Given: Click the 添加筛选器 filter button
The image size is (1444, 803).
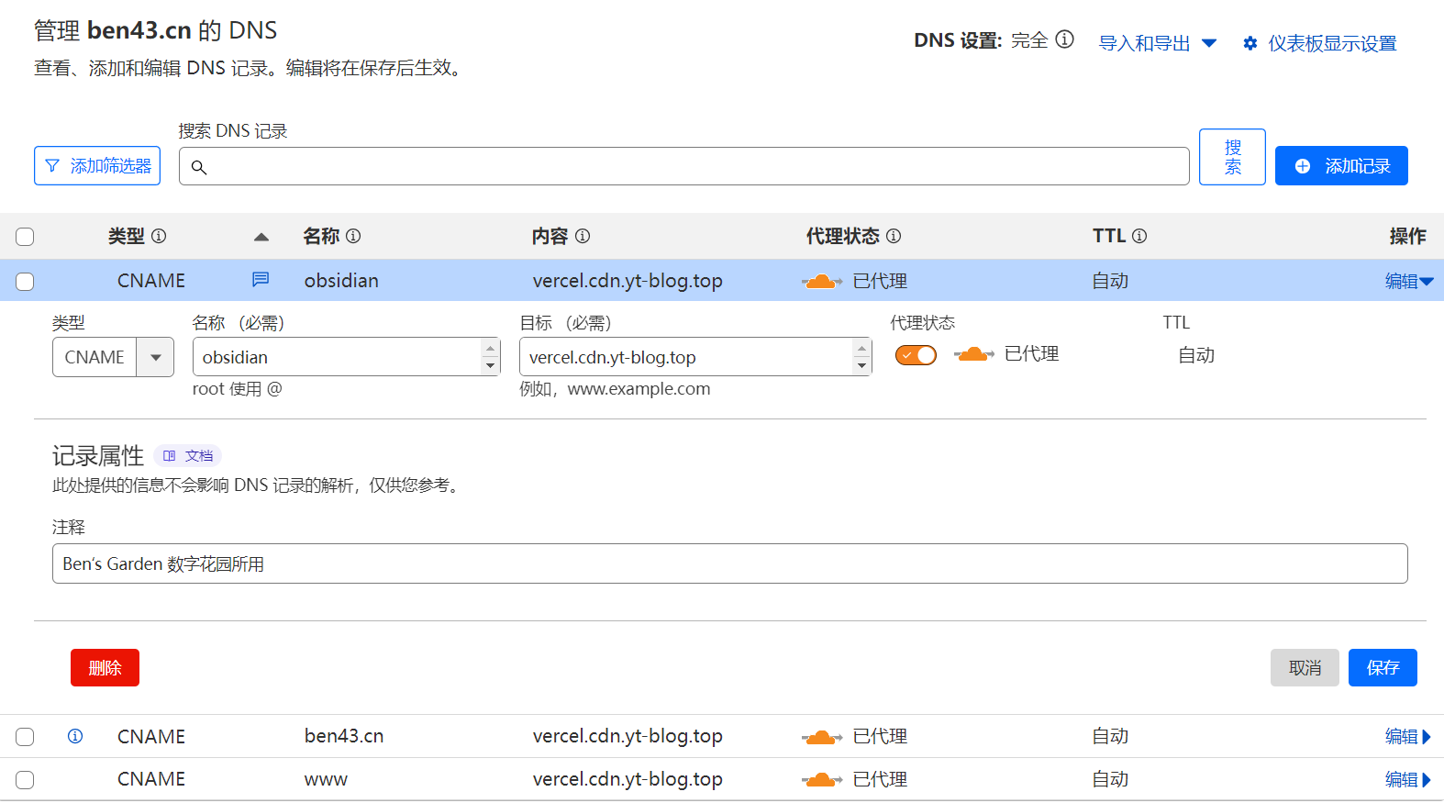Looking at the screenshot, I should [x=97, y=166].
